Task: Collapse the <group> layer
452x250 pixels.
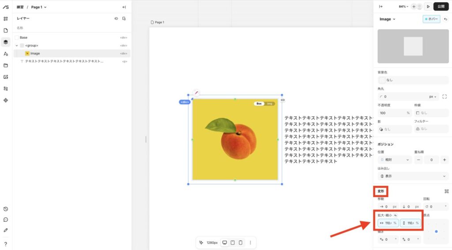Action: coord(17,45)
